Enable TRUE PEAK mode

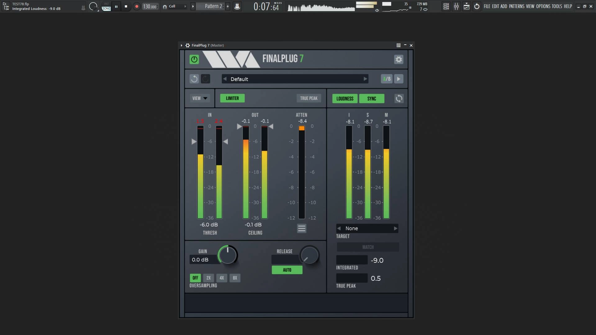coord(309,98)
